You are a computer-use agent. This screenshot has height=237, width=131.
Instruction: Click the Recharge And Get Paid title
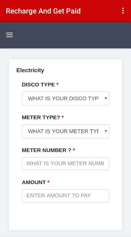[x=43, y=11]
